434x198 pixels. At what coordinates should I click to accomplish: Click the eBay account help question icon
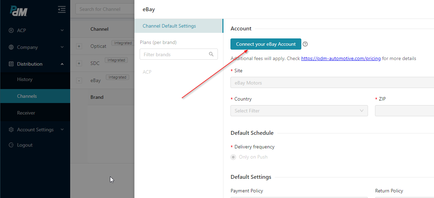pyautogui.click(x=305, y=44)
